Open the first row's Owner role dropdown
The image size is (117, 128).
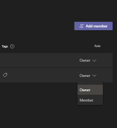click(x=88, y=60)
